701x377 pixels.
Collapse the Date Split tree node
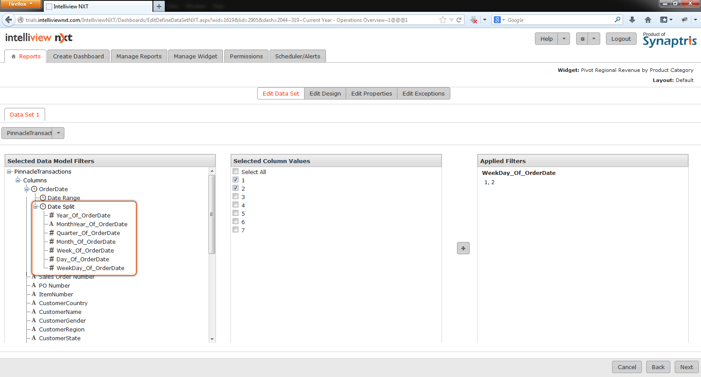coord(36,206)
